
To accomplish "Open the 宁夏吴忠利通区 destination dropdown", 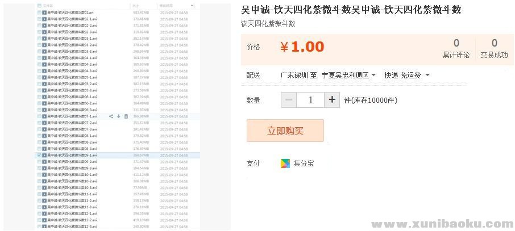I will click(x=348, y=75).
